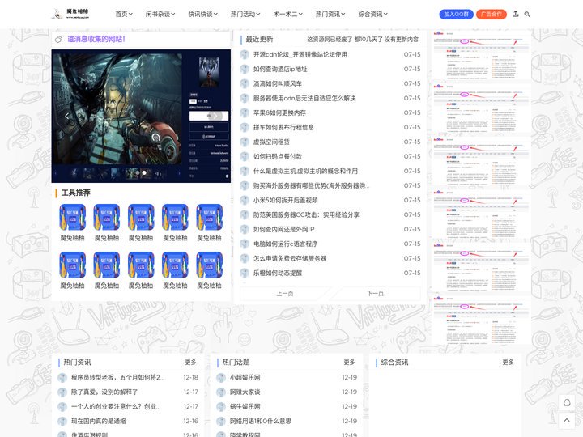Click the announcement icon beside 道消息收集的网站

pyautogui.click(x=58, y=40)
